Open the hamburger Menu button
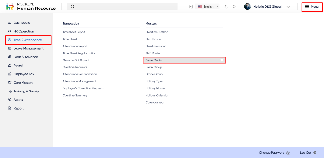The image size is (324, 158). point(312,7)
